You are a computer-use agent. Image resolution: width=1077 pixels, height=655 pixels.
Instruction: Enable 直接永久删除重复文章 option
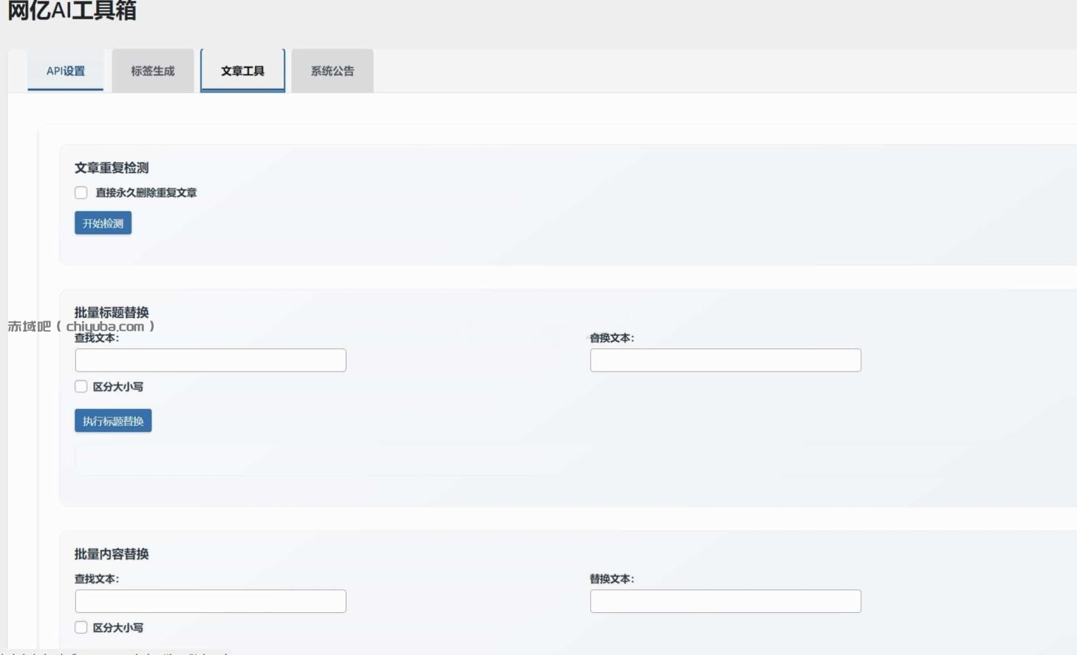point(81,193)
